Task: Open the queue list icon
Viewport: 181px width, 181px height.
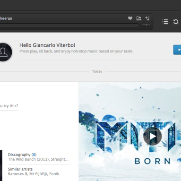Action: coord(165,22)
